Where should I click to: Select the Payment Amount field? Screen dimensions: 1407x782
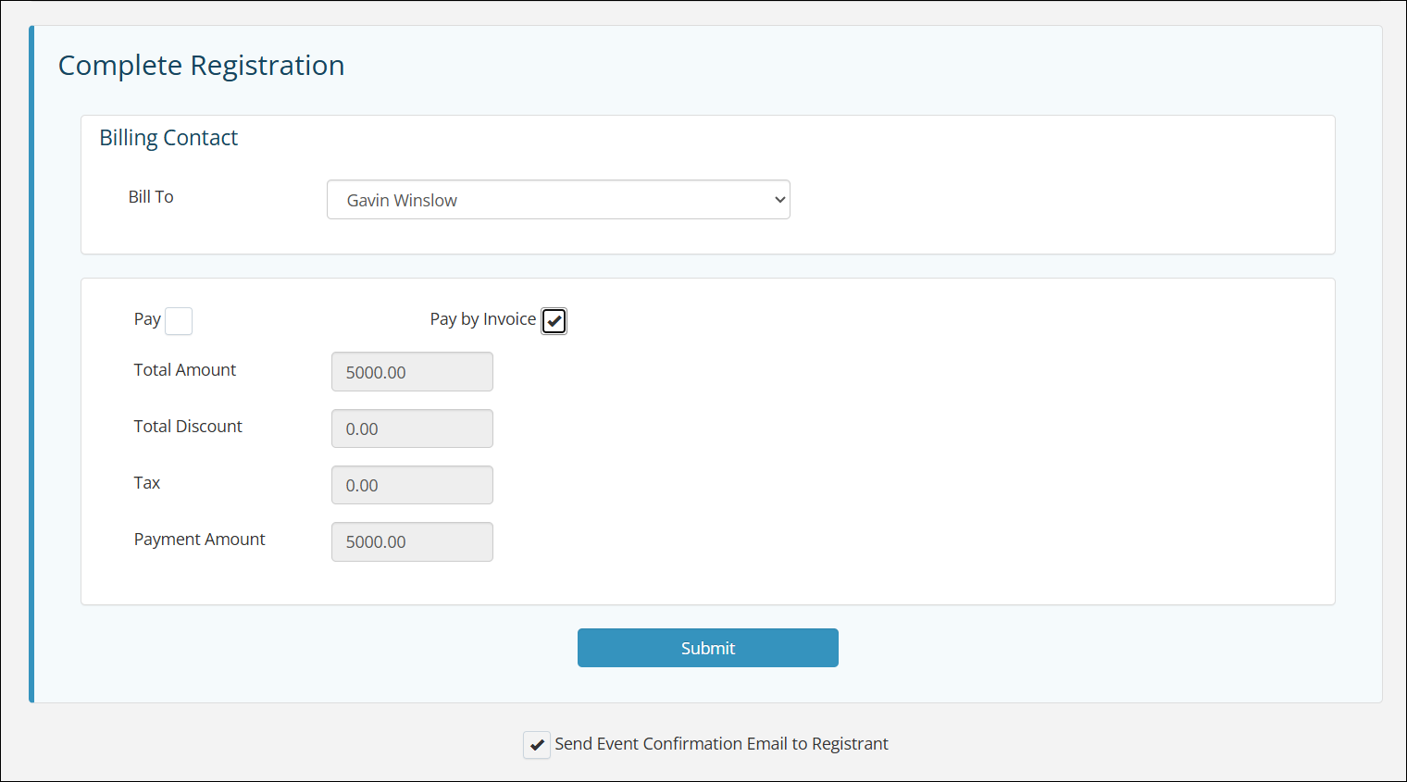411,541
